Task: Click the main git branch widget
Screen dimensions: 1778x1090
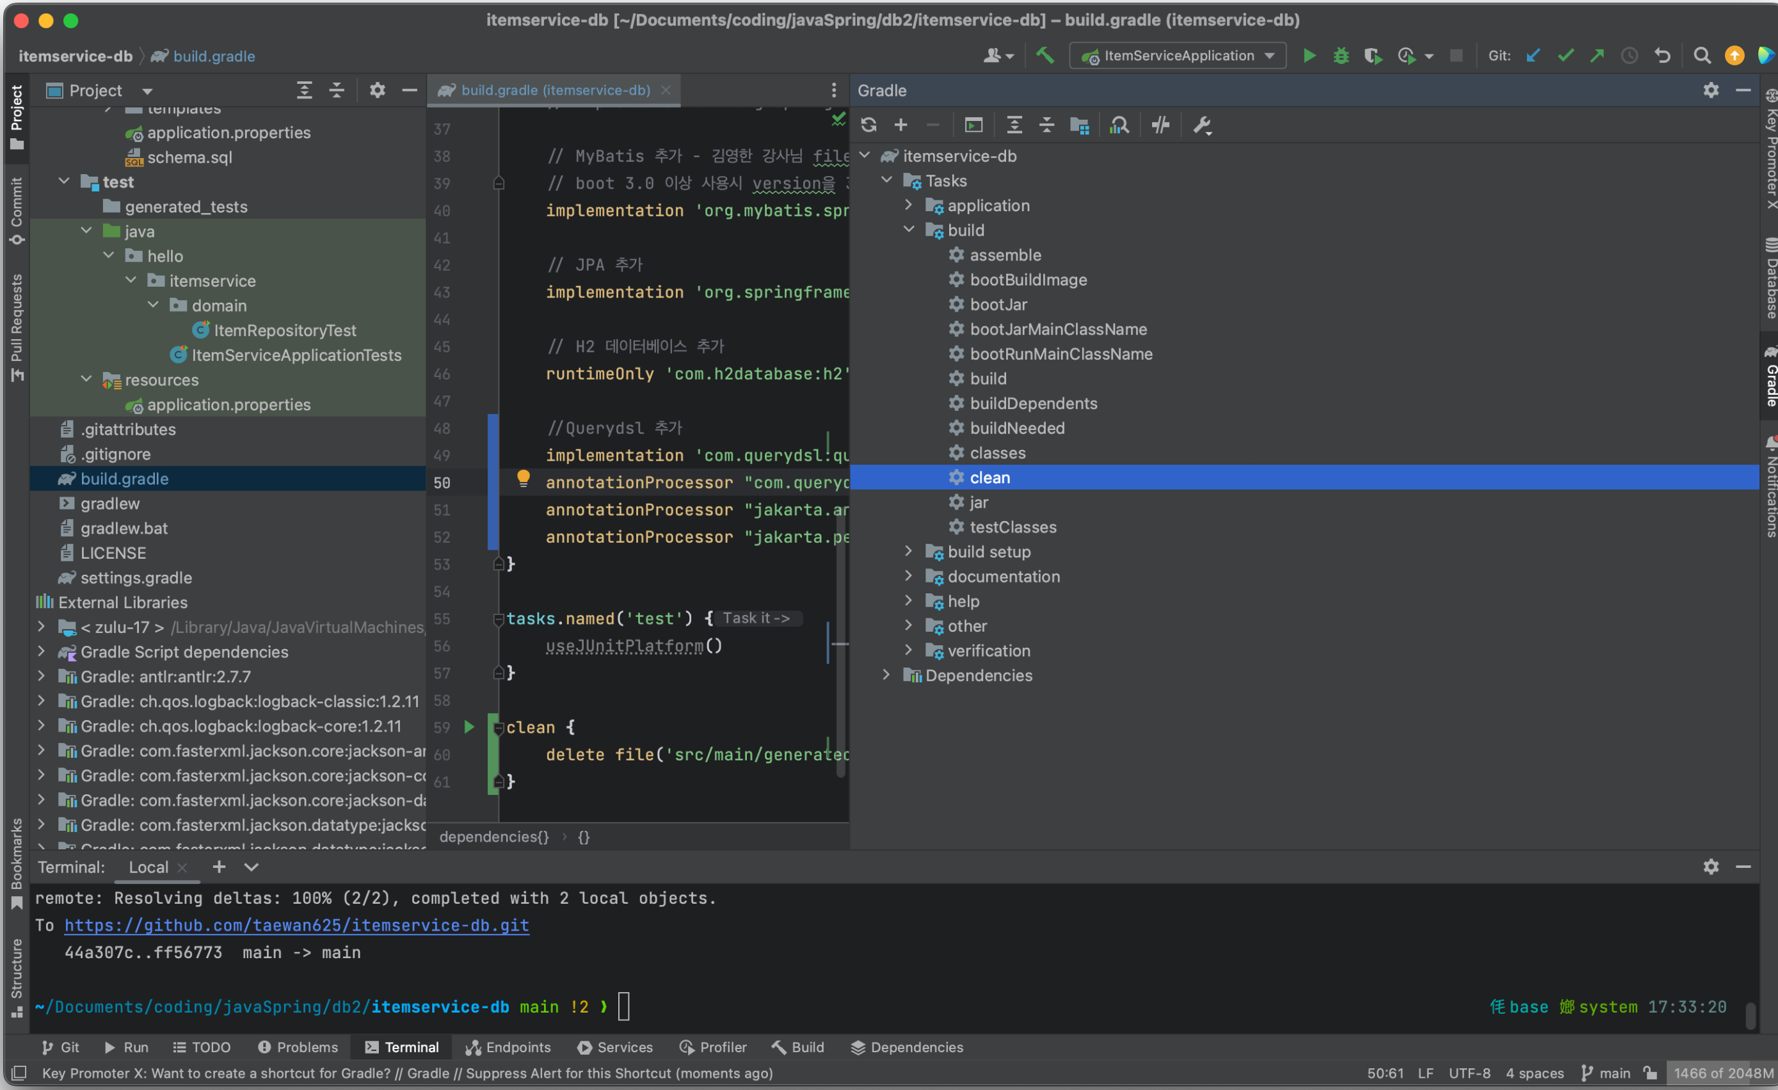Action: [x=1606, y=1073]
